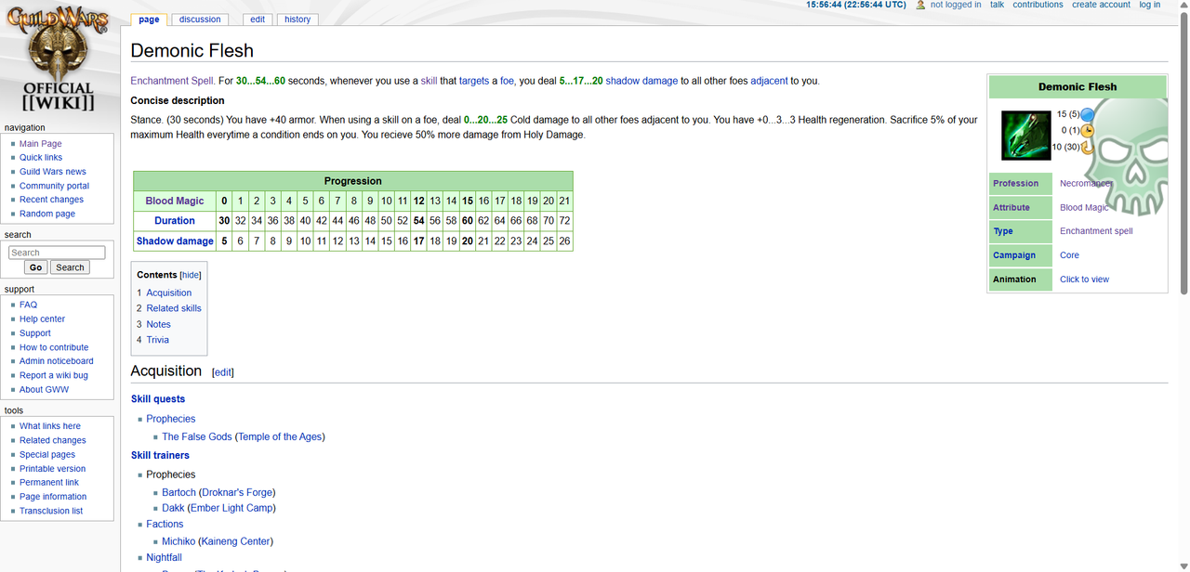Open the FAQ support link
This screenshot has height=572, width=1190.
29,305
